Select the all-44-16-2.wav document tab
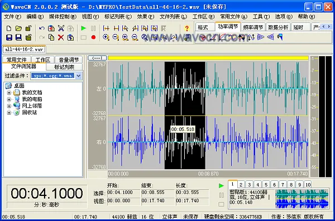 click(24, 50)
